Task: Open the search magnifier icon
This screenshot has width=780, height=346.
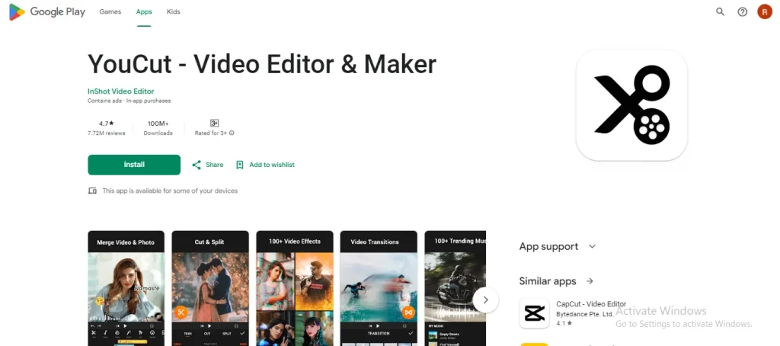Action: 720,11
